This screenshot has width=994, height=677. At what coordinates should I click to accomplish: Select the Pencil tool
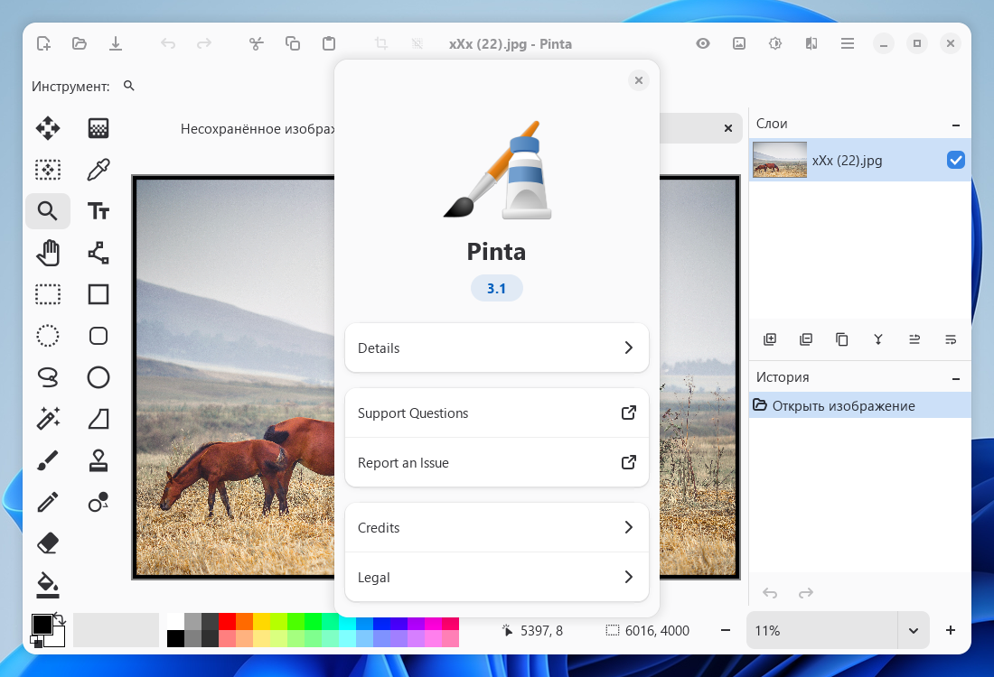coord(48,502)
